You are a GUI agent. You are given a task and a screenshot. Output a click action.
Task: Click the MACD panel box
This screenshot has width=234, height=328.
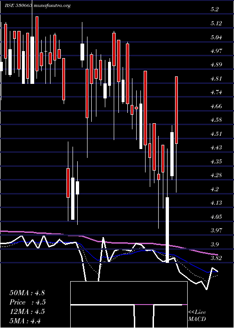point(129,305)
